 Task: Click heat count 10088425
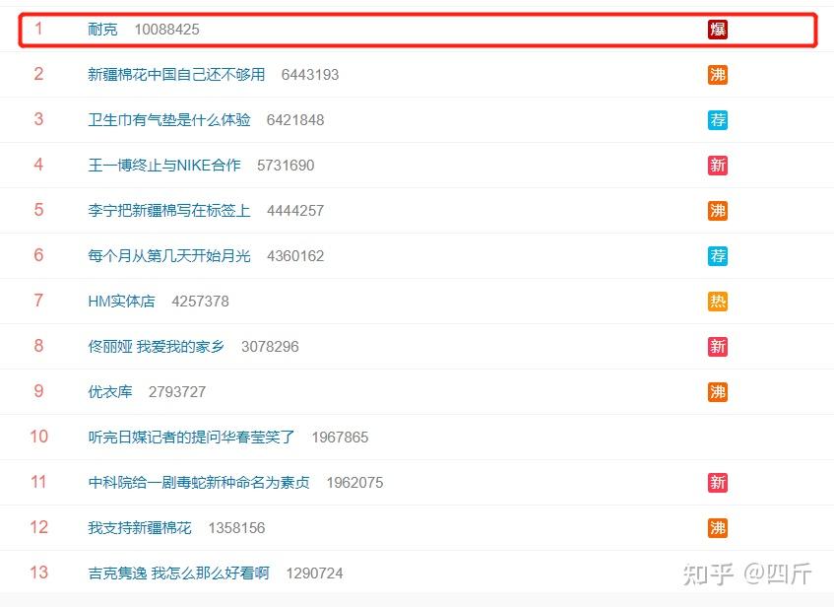click(167, 30)
